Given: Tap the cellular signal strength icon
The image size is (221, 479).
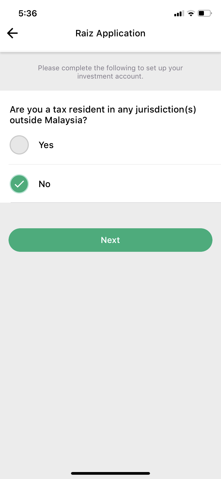Looking at the screenshot, I should pos(179,14).
